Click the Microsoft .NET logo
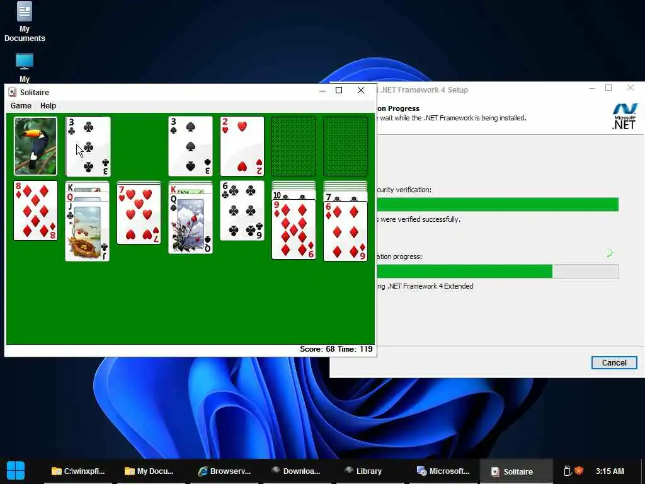This screenshot has width=645, height=484. click(x=625, y=116)
